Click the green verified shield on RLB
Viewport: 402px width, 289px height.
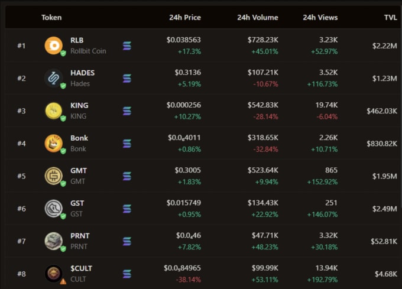point(63,53)
